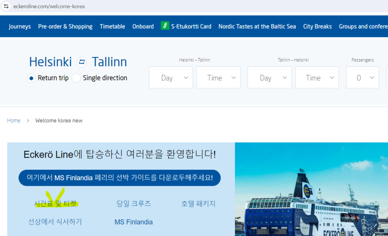Image resolution: width=388 pixels, height=236 pixels.
Task: Open the MS Finlandia link
Action: [x=134, y=222]
